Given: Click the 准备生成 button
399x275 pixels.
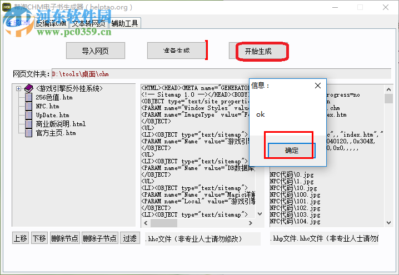Looking at the screenshot, I should 177,51.
